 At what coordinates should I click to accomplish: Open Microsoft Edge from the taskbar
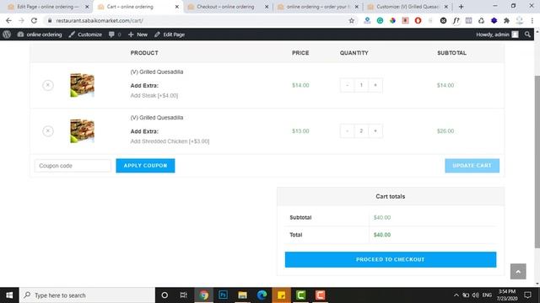pyautogui.click(x=262, y=295)
